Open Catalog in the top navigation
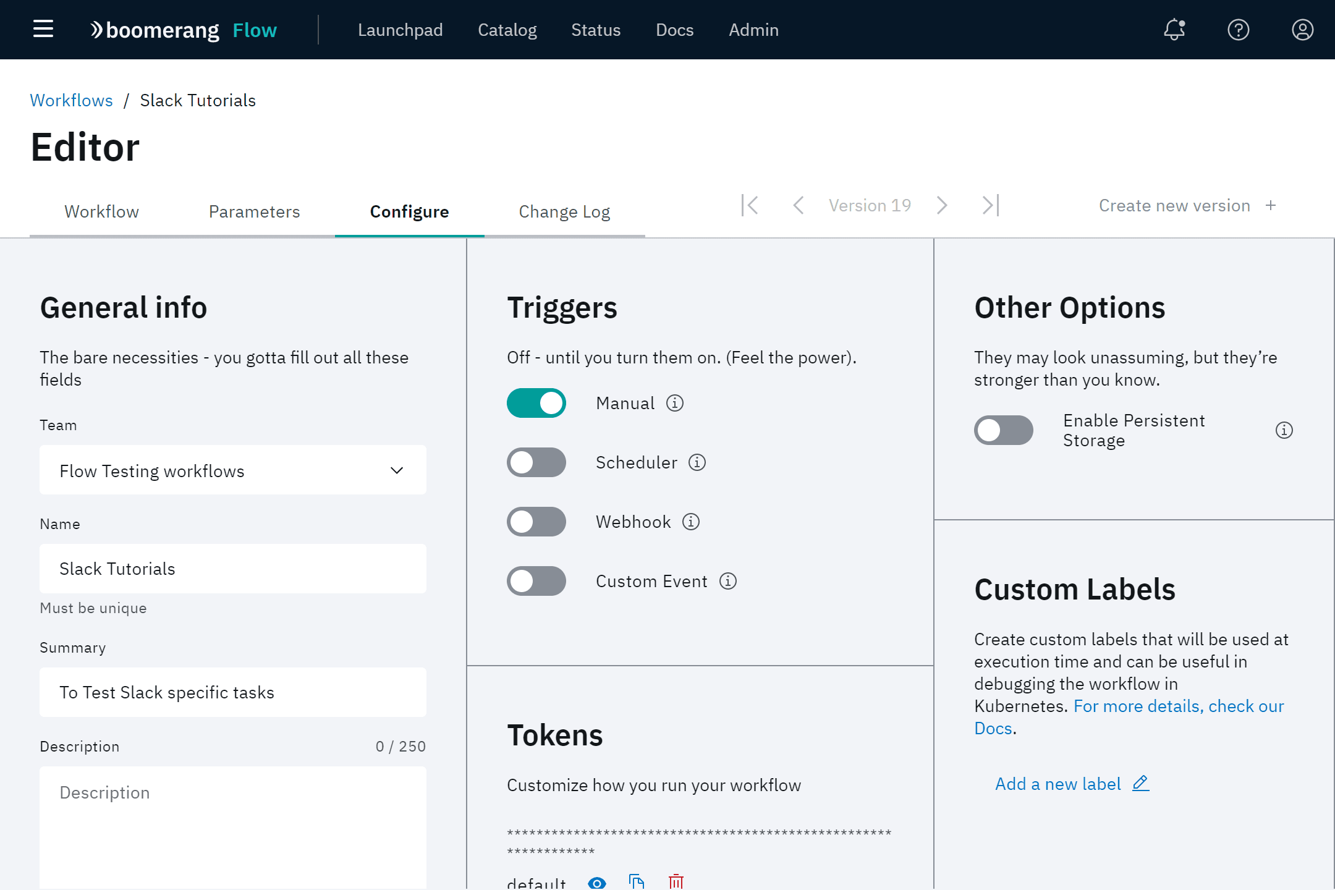 (x=507, y=30)
